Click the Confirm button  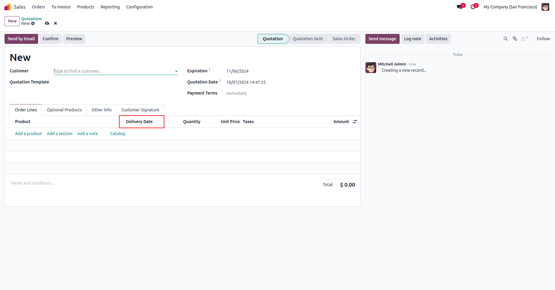coord(50,39)
